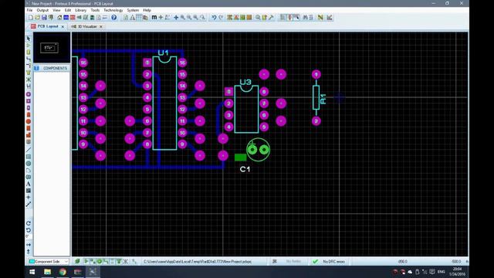Click the ENG language indicator
Image resolution: width=494 pixels, height=278 pixels.
coord(441,272)
